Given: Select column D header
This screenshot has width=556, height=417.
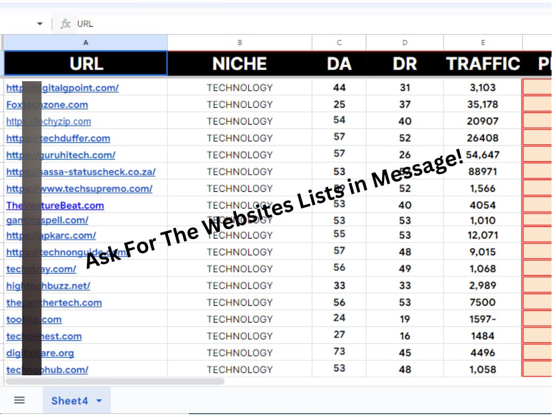Looking at the screenshot, I should point(405,43).
